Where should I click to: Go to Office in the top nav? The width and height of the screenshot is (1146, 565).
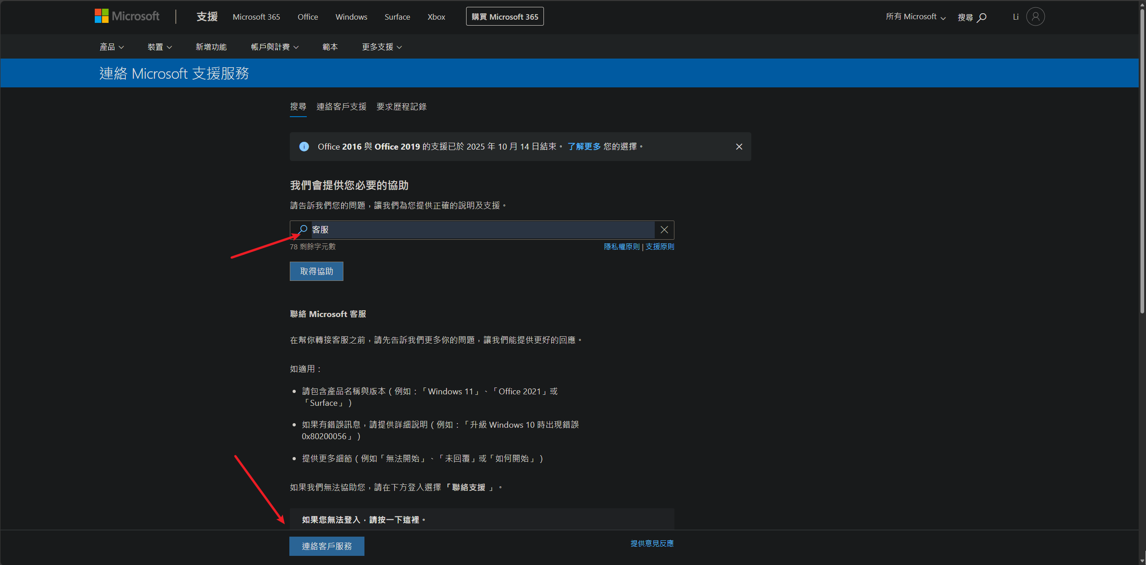coord(308,17)
